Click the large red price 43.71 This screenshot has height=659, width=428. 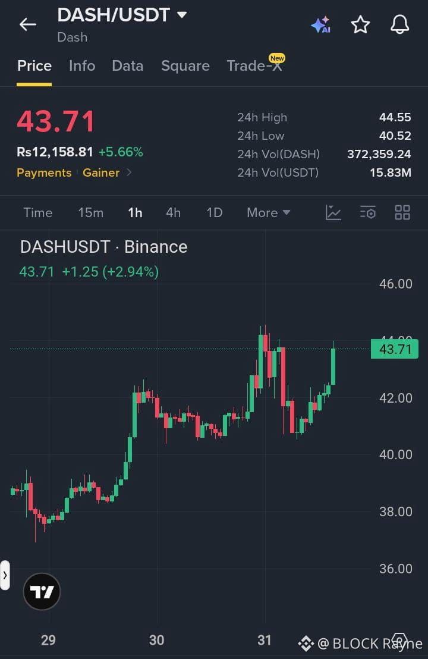click(56, 121)
